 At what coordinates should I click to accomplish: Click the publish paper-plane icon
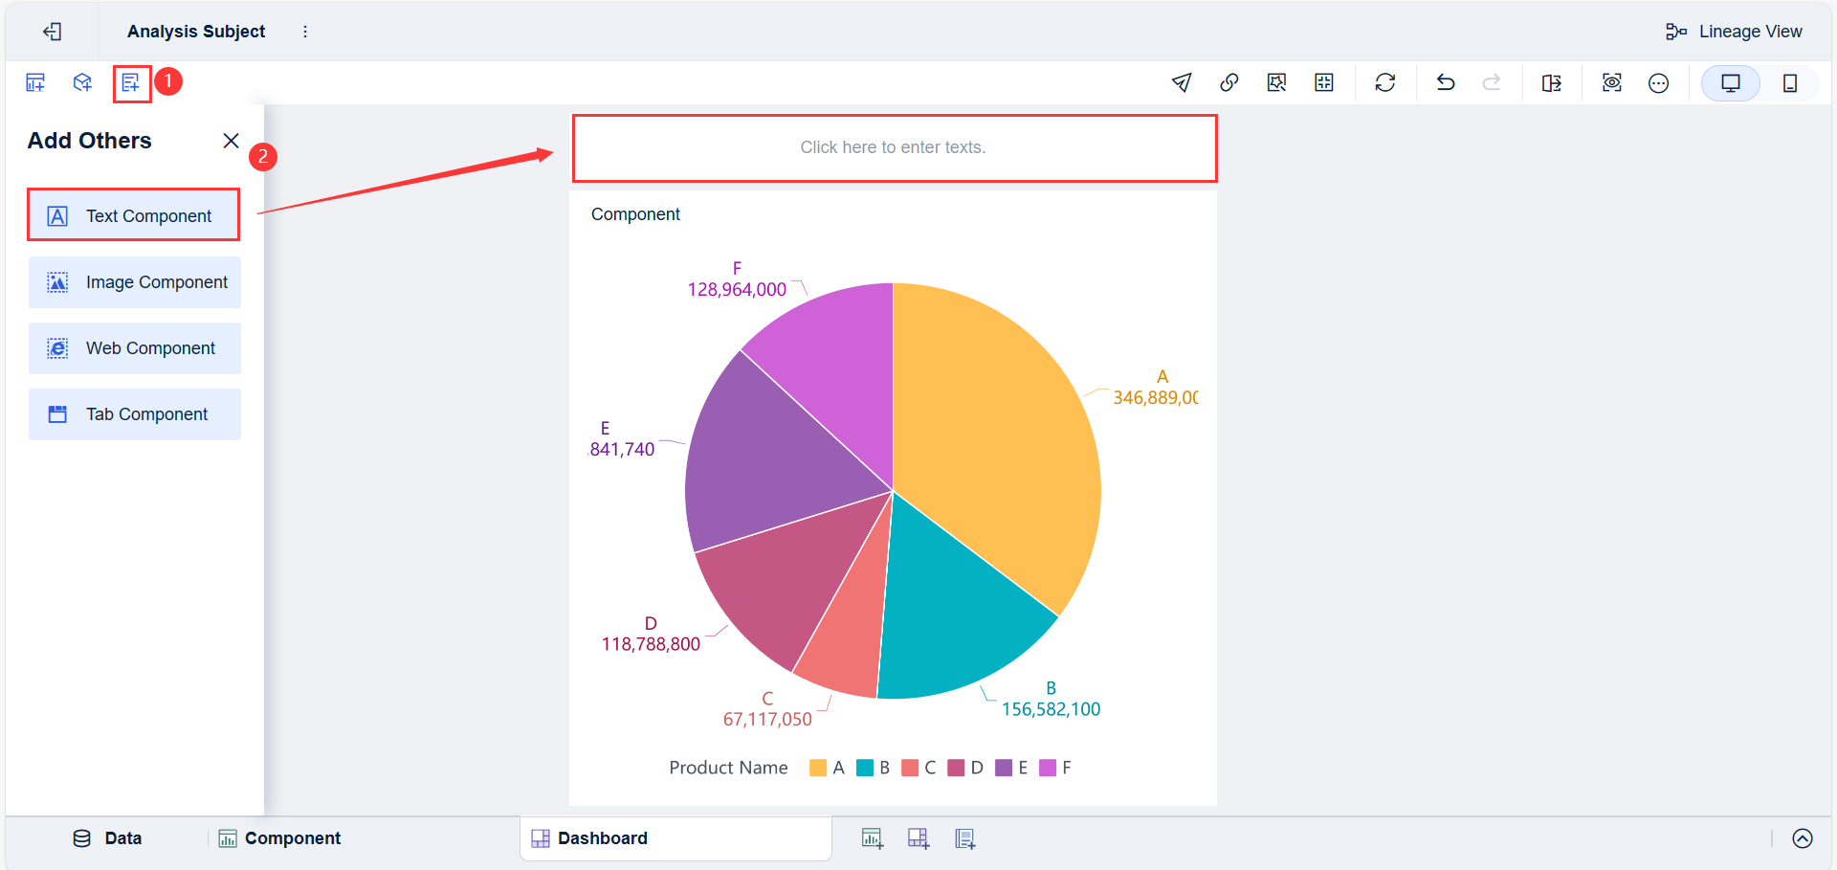pyautogui.click(x=1181, y=82)
